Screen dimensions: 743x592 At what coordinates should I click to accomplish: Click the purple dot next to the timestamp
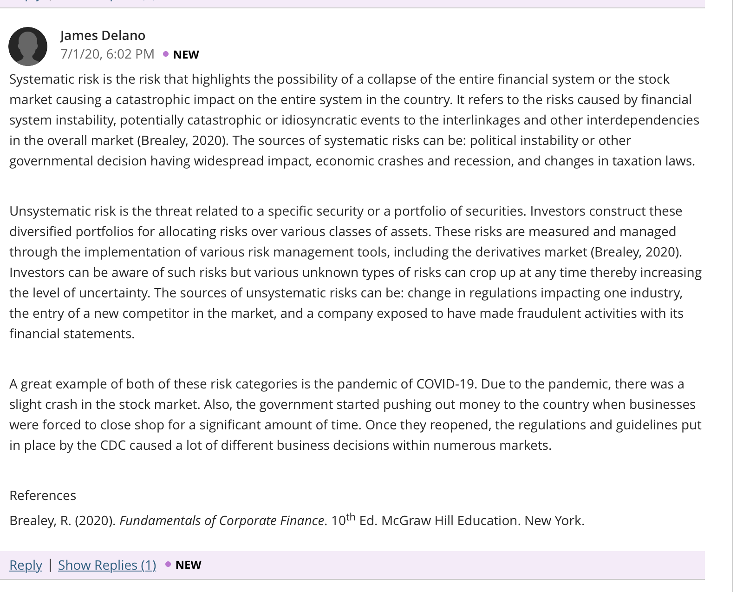click(166, 54)
